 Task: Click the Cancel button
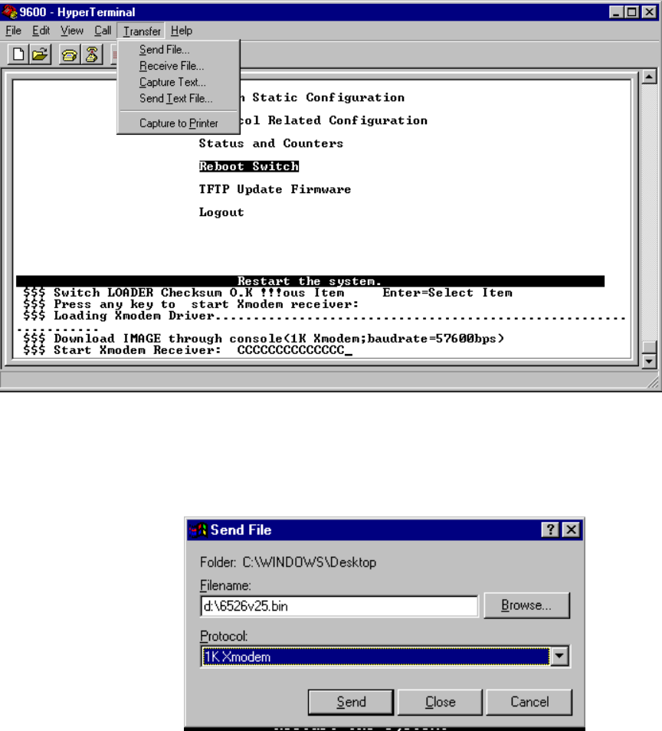529,702
